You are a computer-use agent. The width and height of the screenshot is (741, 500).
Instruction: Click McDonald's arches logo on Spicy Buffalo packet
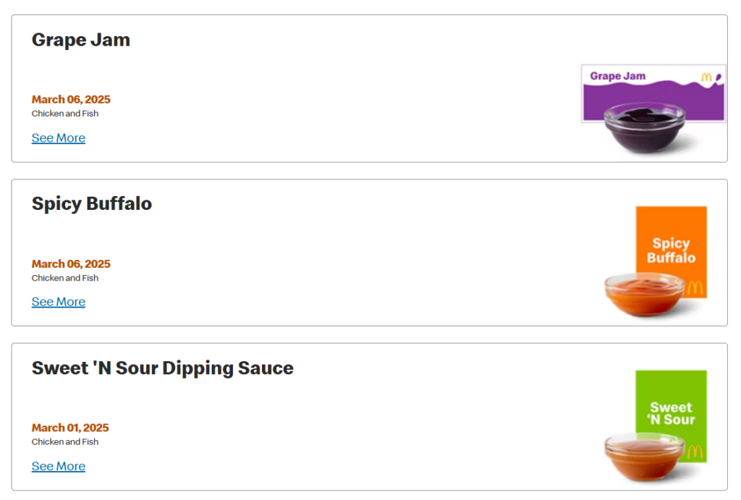coord(695,288)
